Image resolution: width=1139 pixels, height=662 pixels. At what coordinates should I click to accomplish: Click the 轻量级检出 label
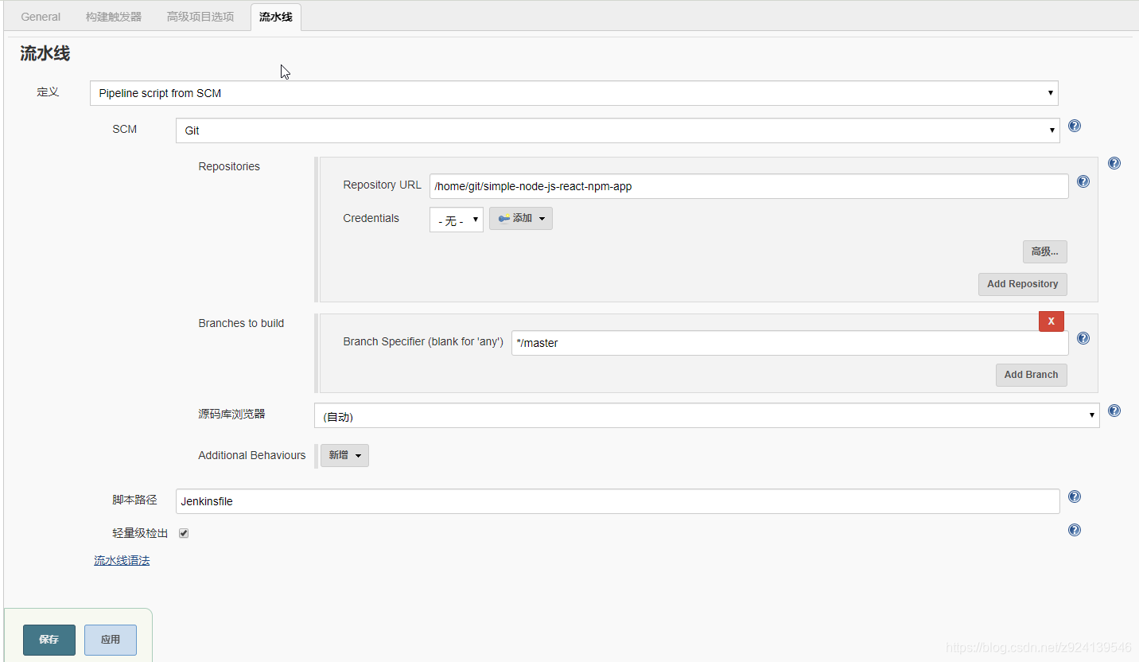tap(140, 533)
